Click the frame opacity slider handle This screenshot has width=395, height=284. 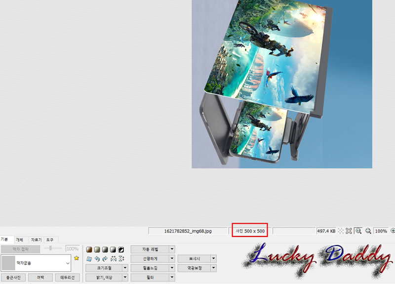[51, 248]
